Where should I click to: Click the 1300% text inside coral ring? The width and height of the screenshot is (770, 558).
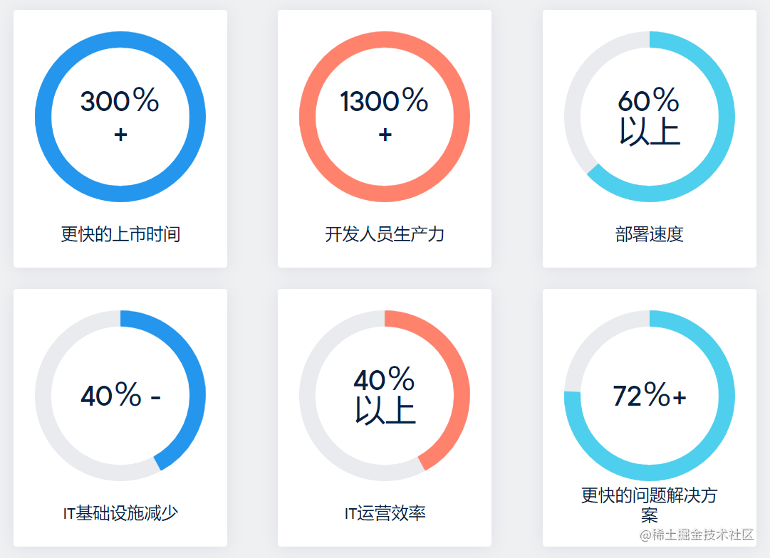(x=384, y=100)
